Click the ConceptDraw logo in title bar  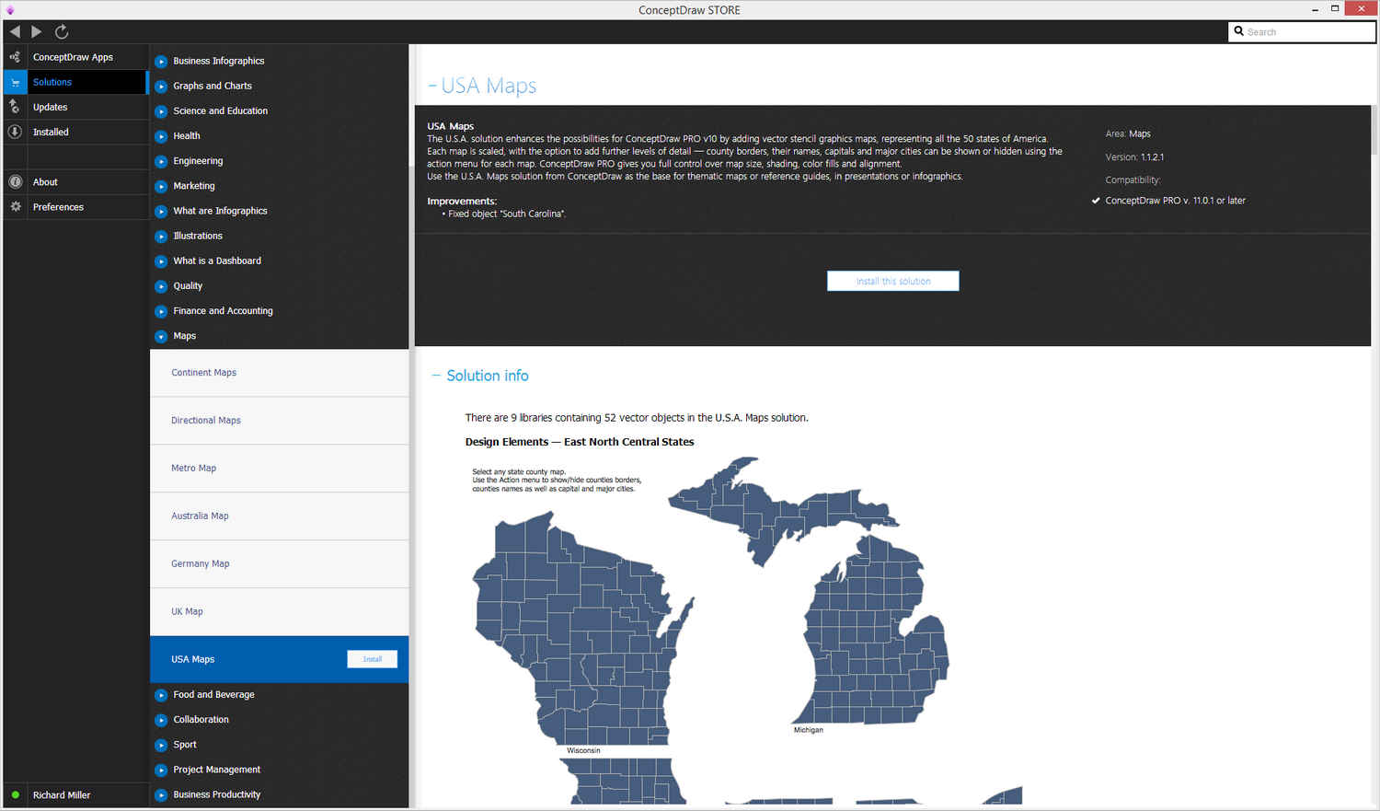click(10, 10)
